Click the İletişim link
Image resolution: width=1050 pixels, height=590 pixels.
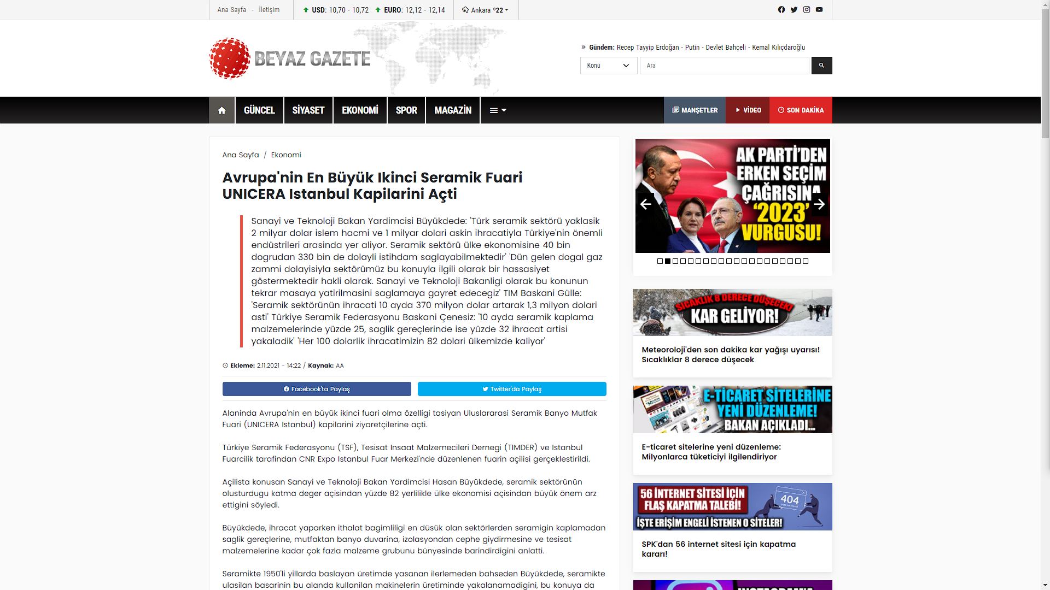(269, 10)
